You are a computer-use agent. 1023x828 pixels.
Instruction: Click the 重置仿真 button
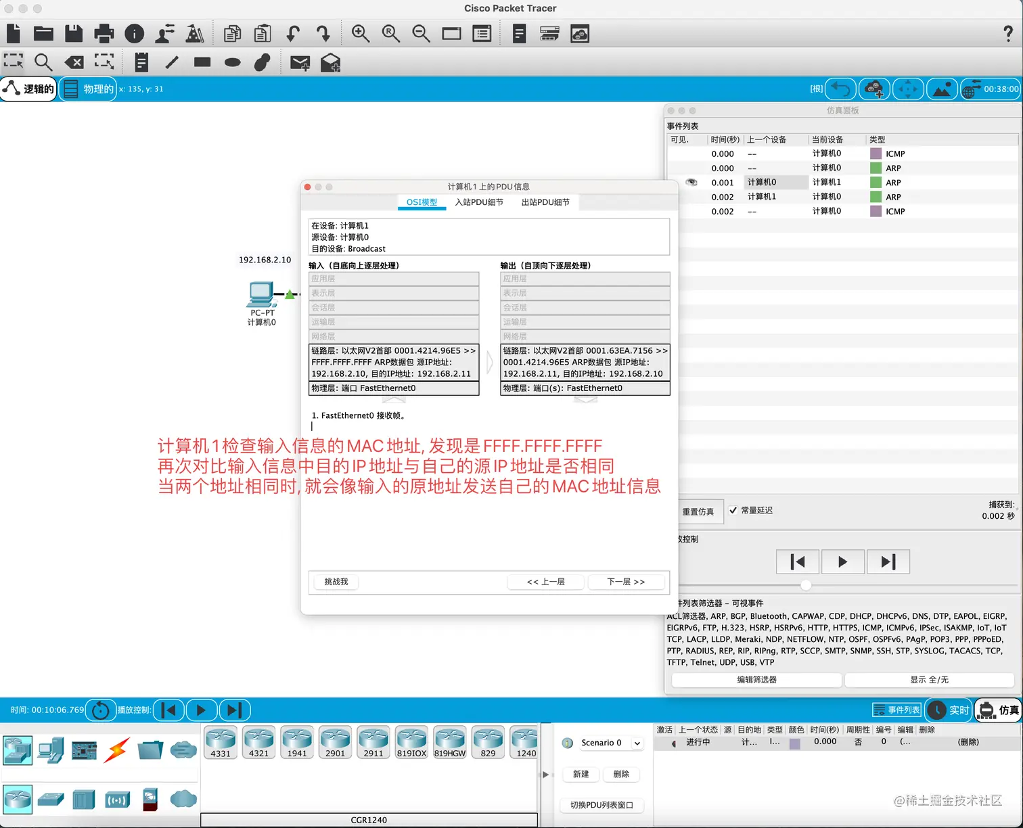tap(698, 511)
